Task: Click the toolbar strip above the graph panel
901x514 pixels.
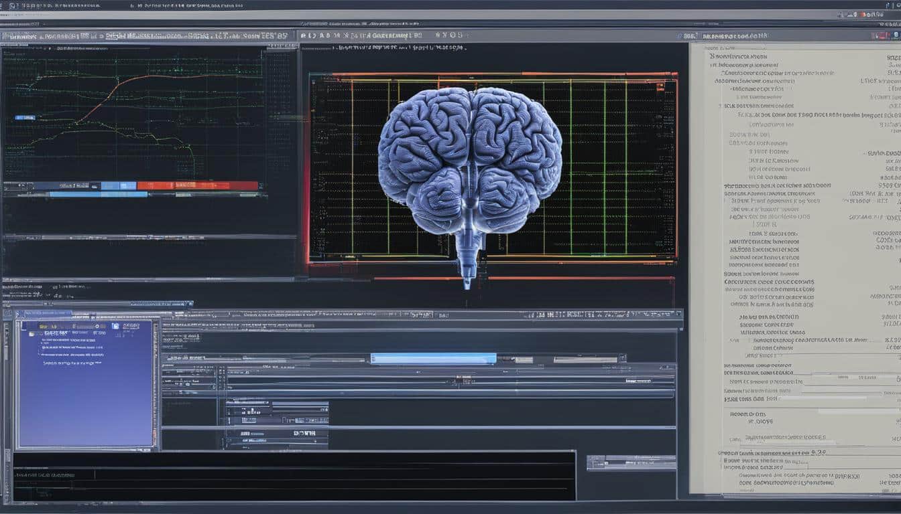Action: click(x=147, y=35)
